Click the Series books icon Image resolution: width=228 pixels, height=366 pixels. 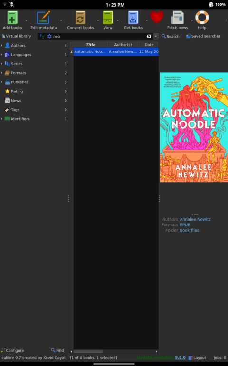click(7, 64)
